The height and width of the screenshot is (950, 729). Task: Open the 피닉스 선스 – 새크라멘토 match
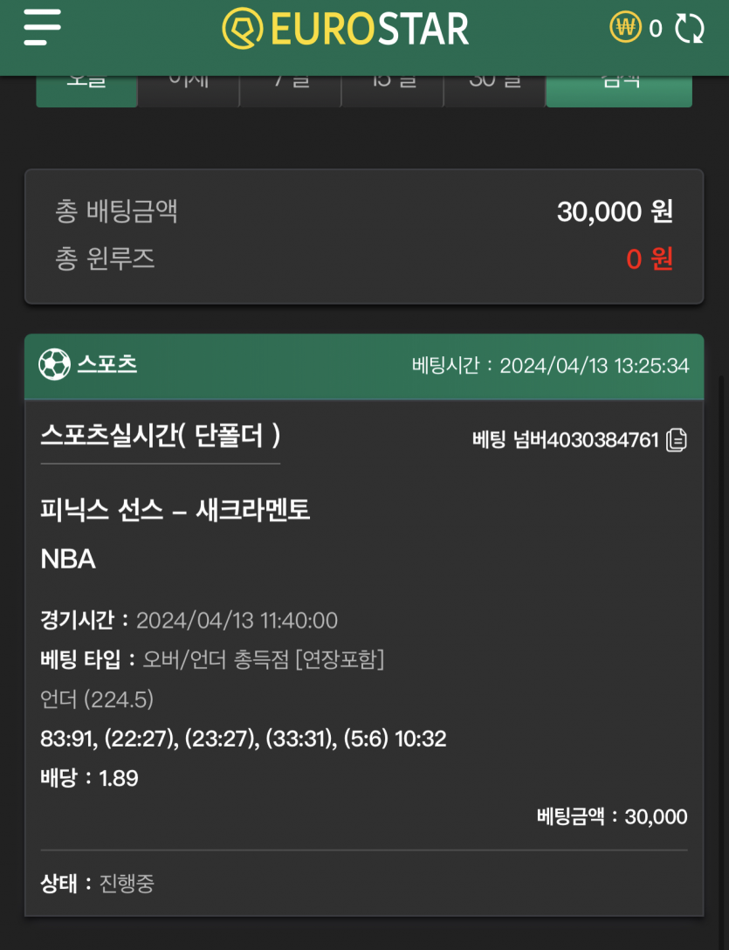coord(175,510)
